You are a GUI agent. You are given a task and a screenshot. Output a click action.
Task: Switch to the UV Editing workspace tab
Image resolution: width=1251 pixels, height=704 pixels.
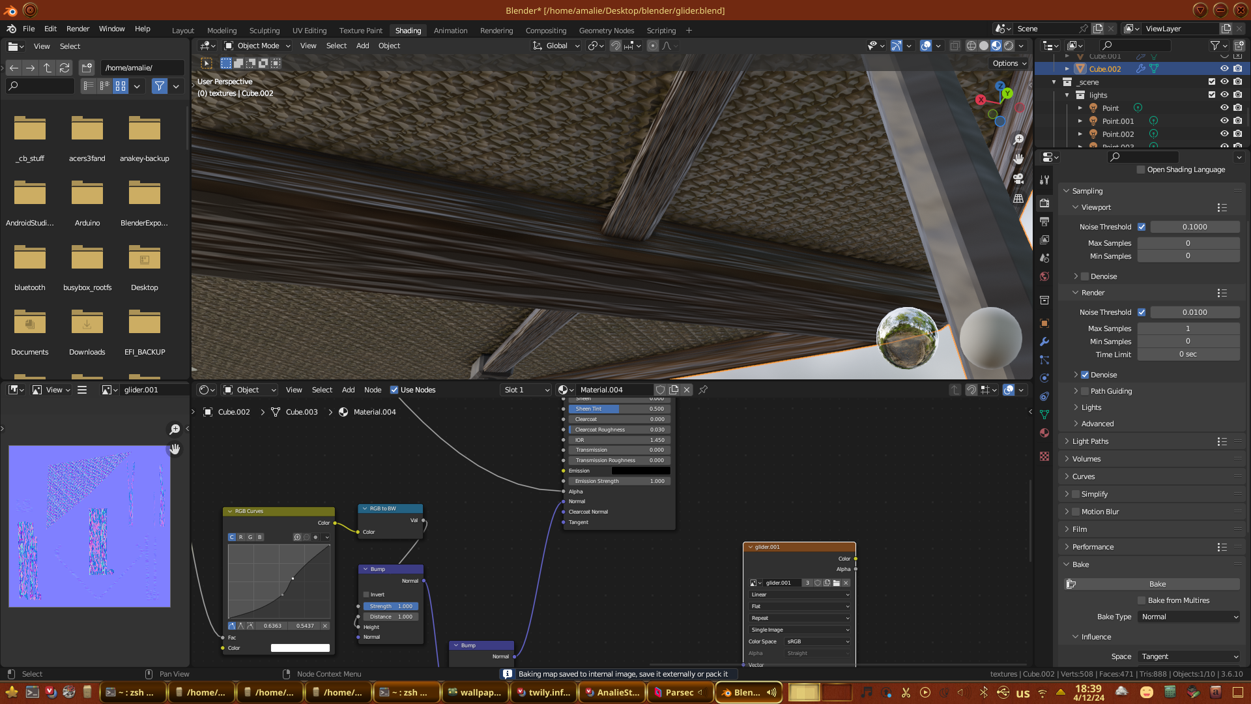pyautogui.click(x=309, y=31)
